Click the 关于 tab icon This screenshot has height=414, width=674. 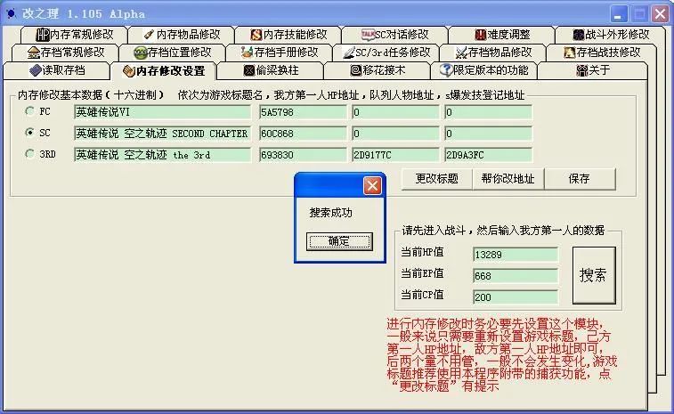(x=581, y=70)
